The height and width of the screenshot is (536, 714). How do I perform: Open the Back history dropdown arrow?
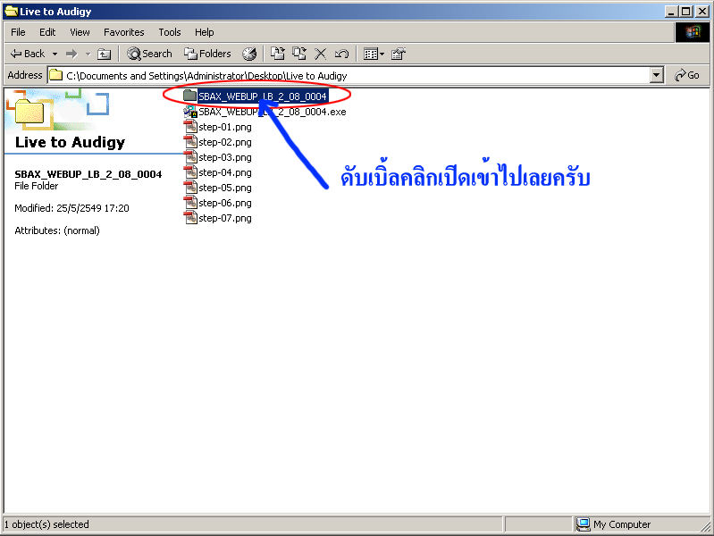click(55, 54)
